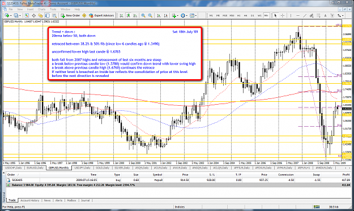Select the H1 timeframe button
Viewport: 354px width, 211px height.
tap(238, 15)
